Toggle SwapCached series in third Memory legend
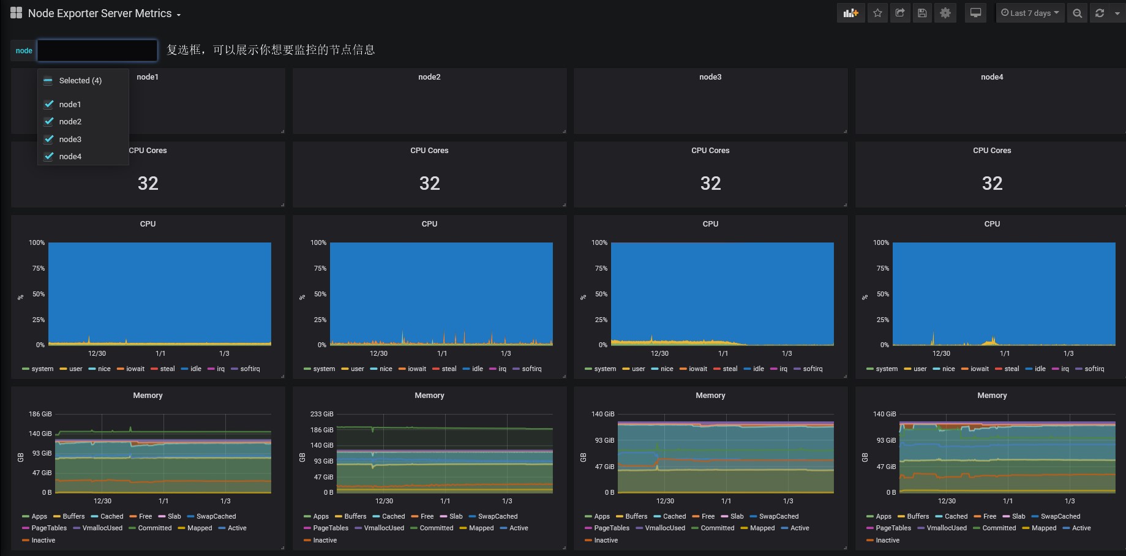 coord(779,516)
